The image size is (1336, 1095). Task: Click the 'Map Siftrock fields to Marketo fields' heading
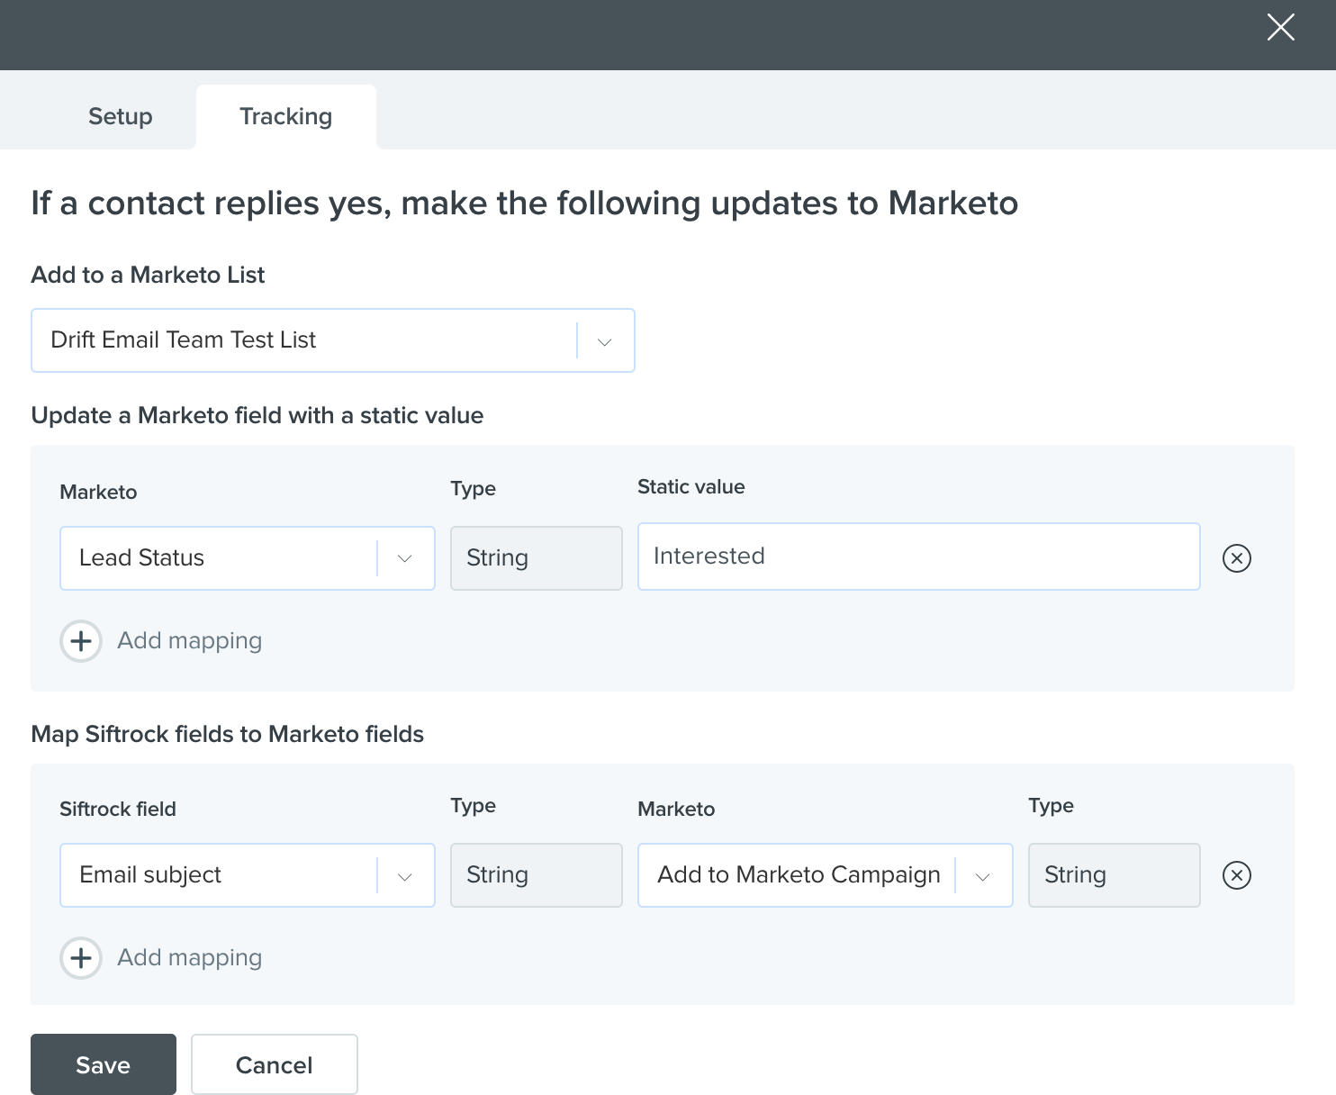(x=228, y=734)
